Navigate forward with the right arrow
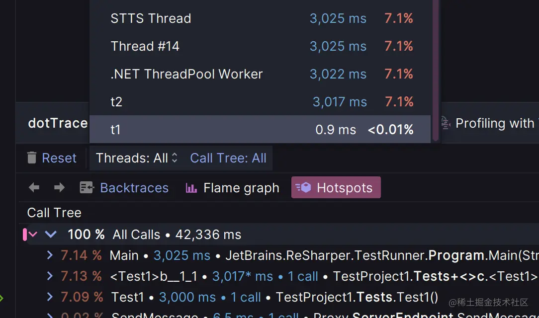Screen dimensions: 539x318 [60, 187]
